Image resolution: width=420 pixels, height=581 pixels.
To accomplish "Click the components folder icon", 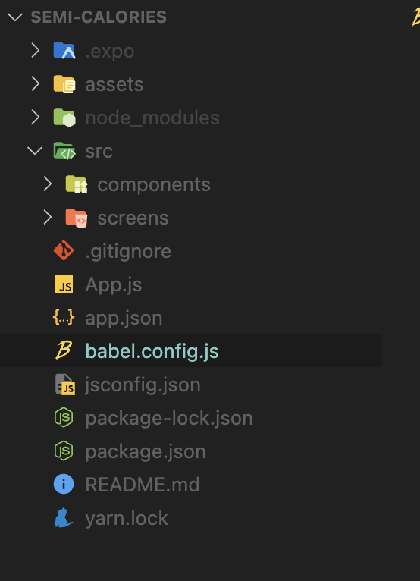I will tap(77, 184).
